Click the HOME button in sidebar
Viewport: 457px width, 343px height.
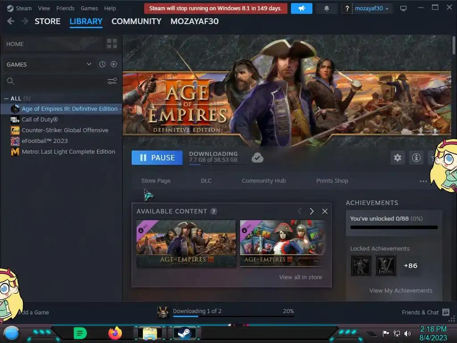click(x=54, y=44)
